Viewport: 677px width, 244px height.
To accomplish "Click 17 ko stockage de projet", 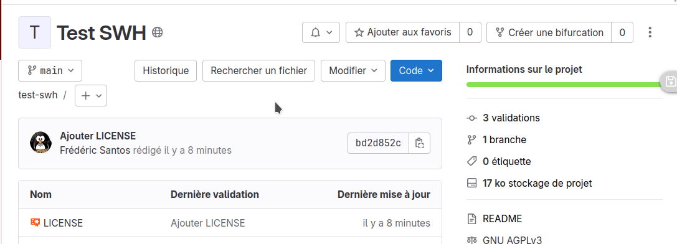I will pyautogui.click(x=537, y=183).
